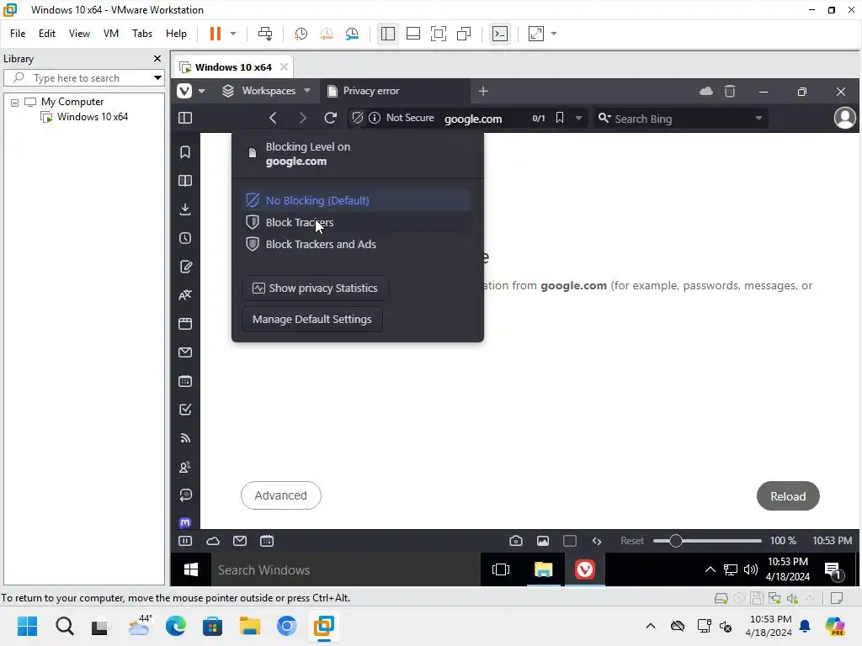Open the Contacts panel

(x=185, y=467)
